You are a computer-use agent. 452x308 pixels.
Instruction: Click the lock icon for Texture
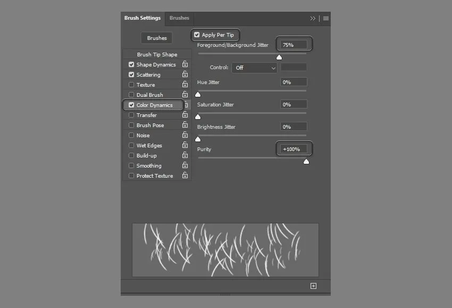[x=185, y=85]
